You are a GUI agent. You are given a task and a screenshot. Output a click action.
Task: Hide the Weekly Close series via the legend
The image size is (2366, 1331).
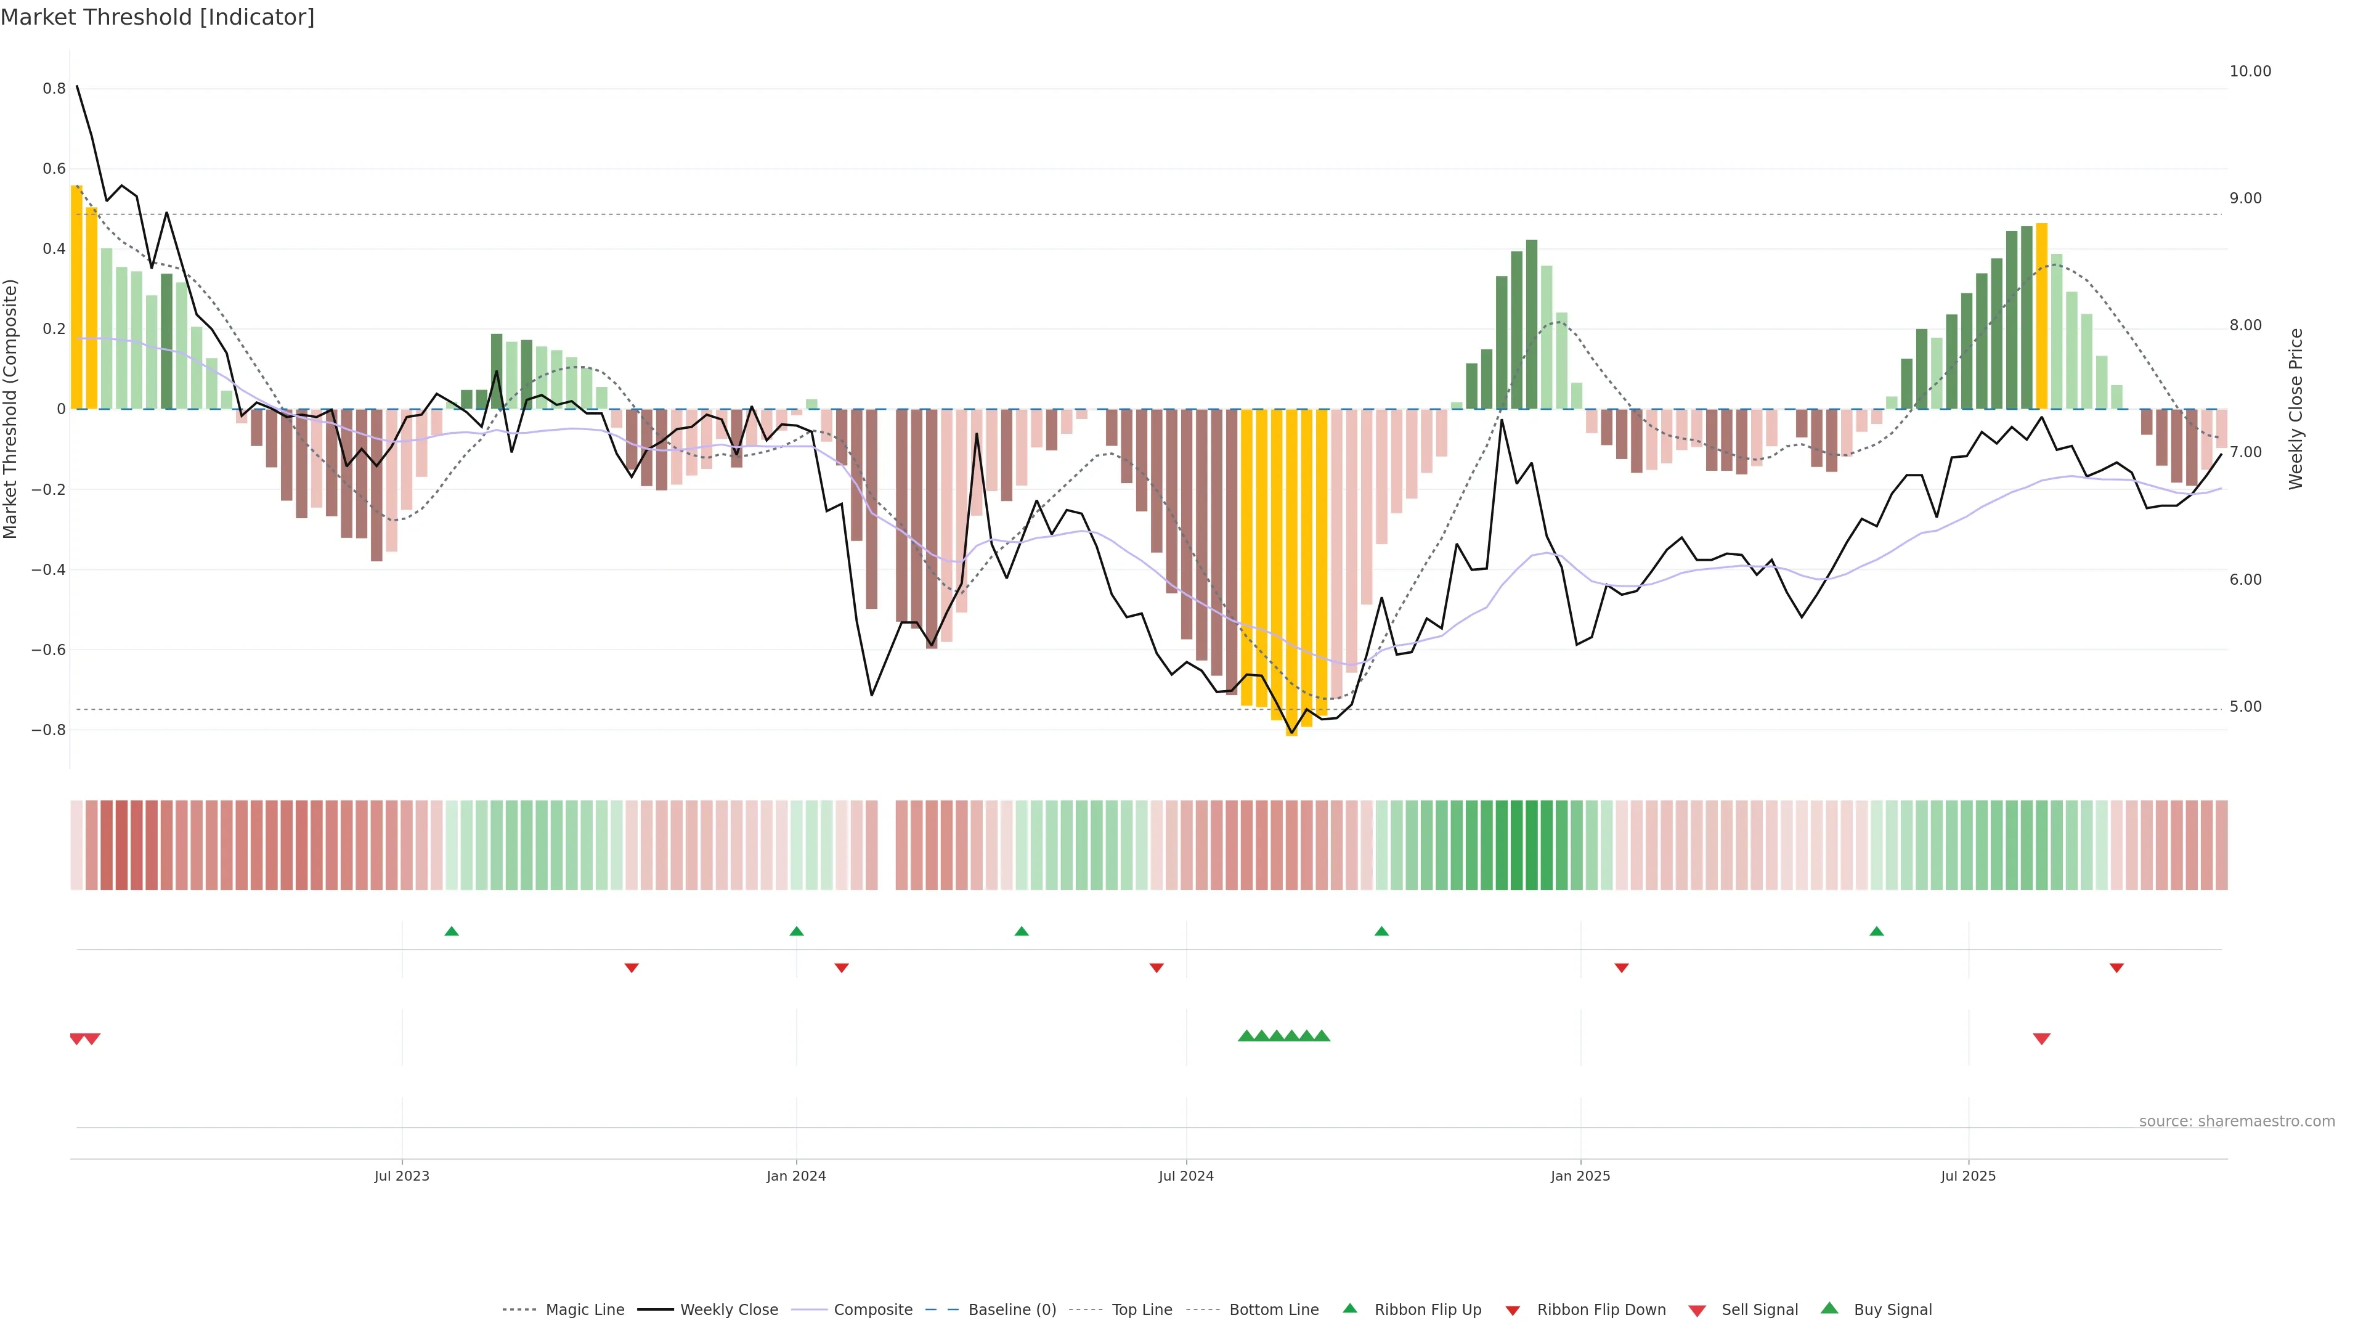tap(728, 1310)
